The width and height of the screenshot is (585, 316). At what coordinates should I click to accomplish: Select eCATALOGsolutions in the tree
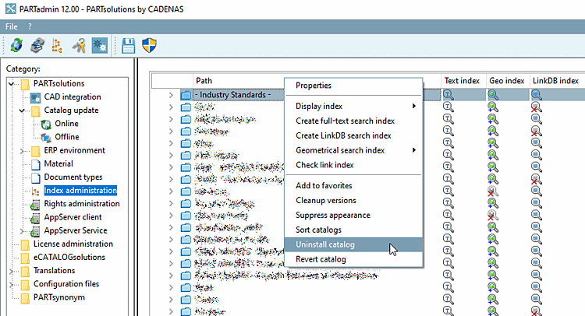69,257
